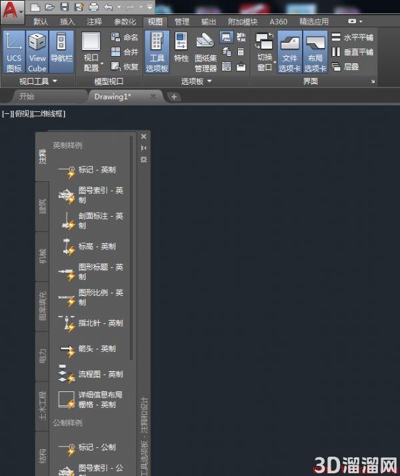Open the 俯视 view controls menu
400x476 pixels.
[21, 114]
